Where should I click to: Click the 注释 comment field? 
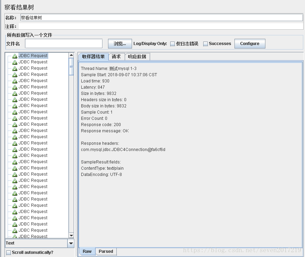pos(161,26)
